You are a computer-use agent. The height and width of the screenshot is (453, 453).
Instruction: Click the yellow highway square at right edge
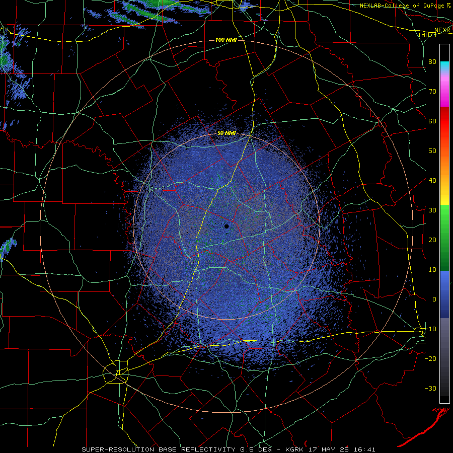pos(419,335)
